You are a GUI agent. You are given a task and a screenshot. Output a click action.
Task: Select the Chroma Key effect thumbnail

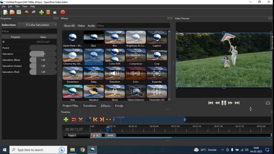click(x=72, y=57)
